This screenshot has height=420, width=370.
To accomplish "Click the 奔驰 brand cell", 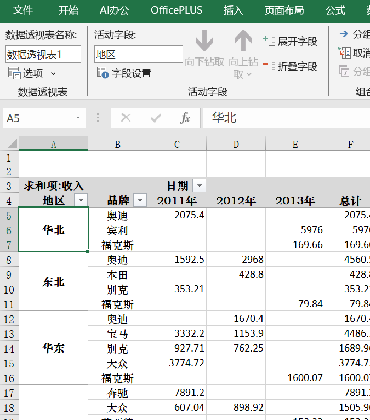I will (x=118, y=393).
